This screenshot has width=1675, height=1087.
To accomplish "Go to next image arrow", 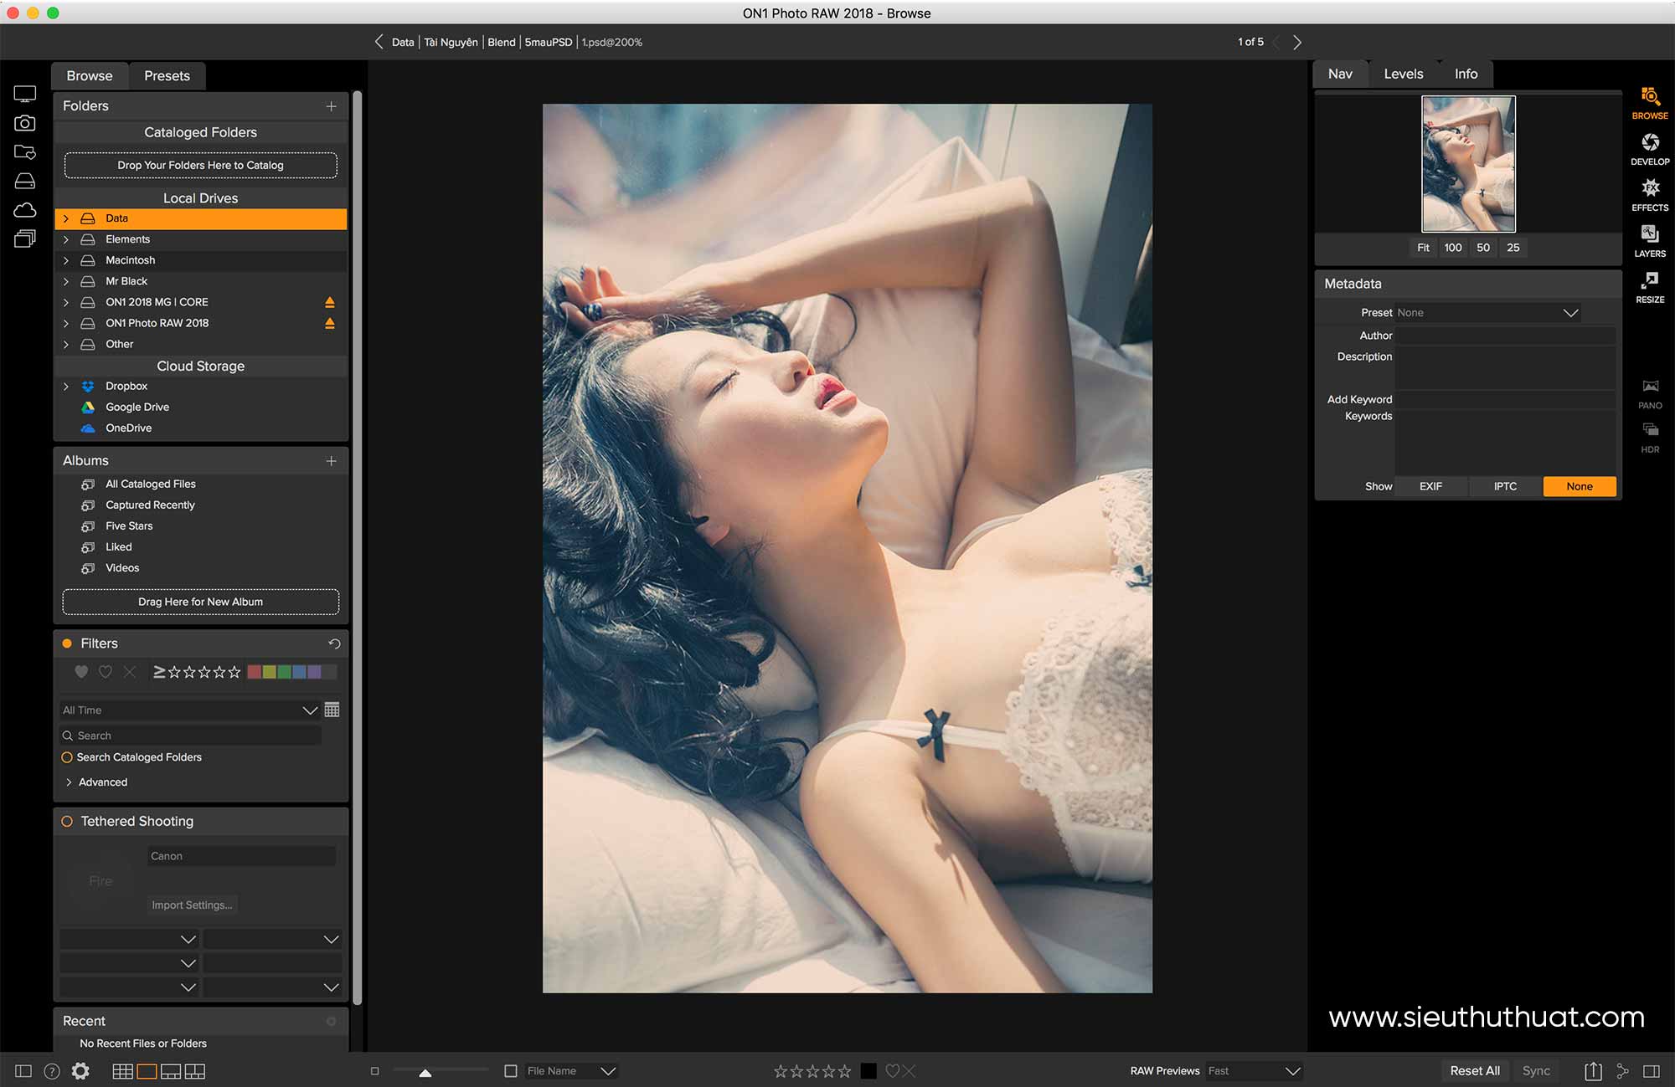I will 1296,42.
